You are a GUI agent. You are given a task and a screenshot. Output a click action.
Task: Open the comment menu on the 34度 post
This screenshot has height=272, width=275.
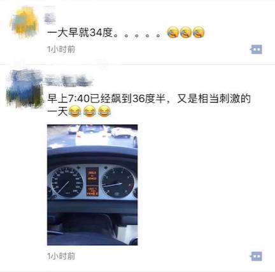(257, 50)
